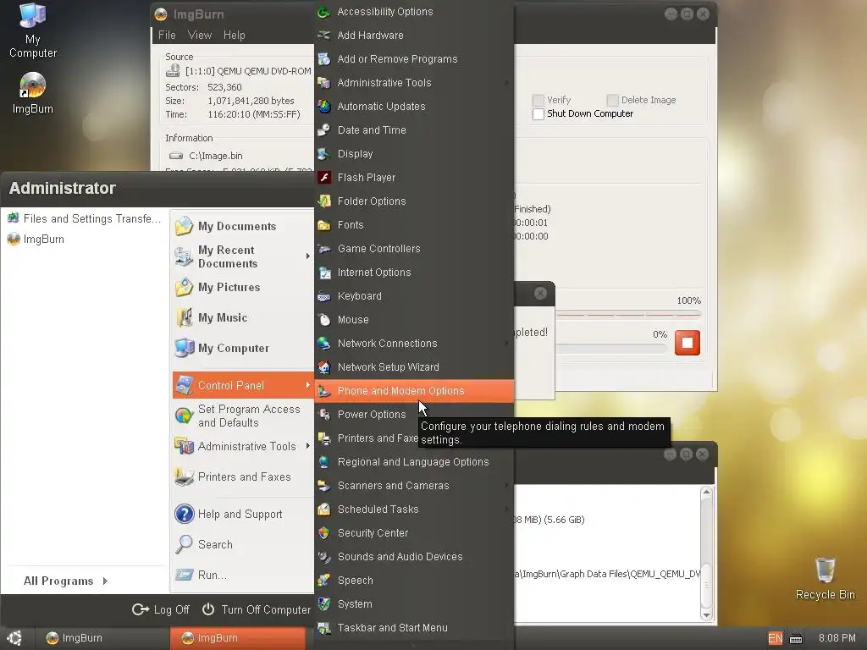Click the red stop button in ImgBurn
This screenshot has height=650, width=867.
[688, 343]
